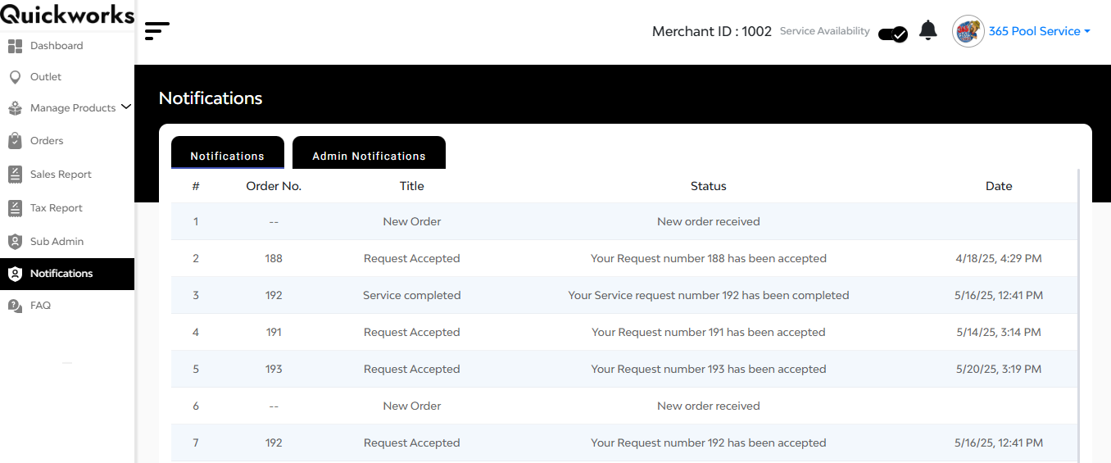
Task: Switch to the Admin Notifications tab
Action: tap(369, 153)
